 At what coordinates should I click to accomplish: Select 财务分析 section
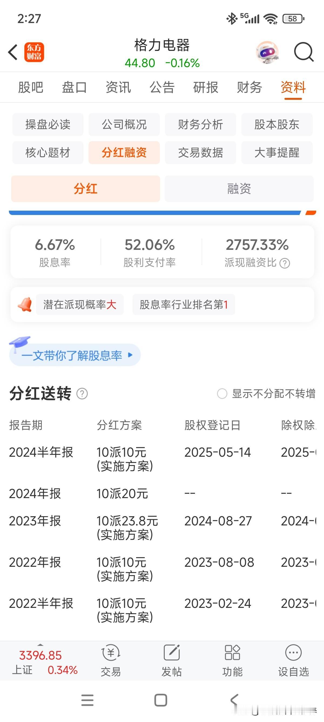point(200,124)
